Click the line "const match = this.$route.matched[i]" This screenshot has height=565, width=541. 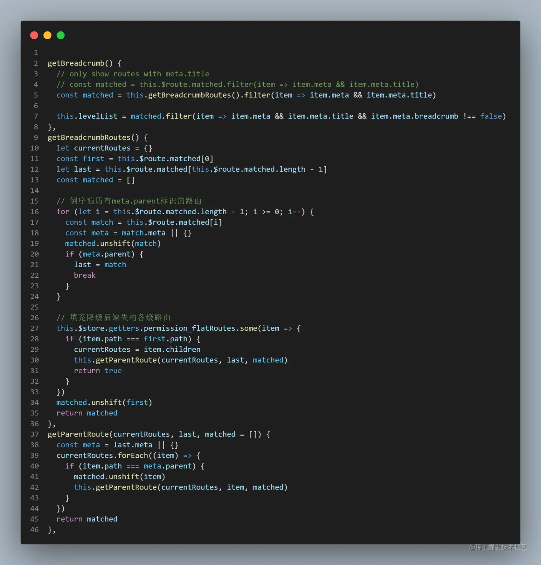143,222
